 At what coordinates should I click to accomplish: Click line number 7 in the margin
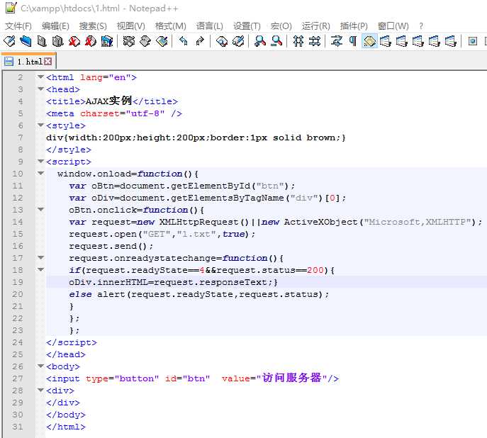21,137
